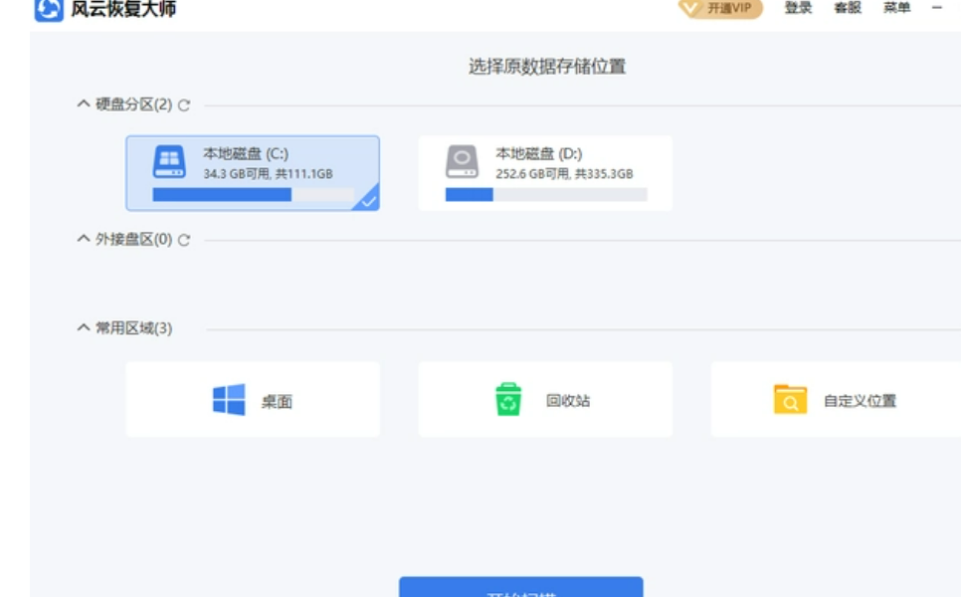Refresh the 硬盘分区 disk list

(184, 104)
